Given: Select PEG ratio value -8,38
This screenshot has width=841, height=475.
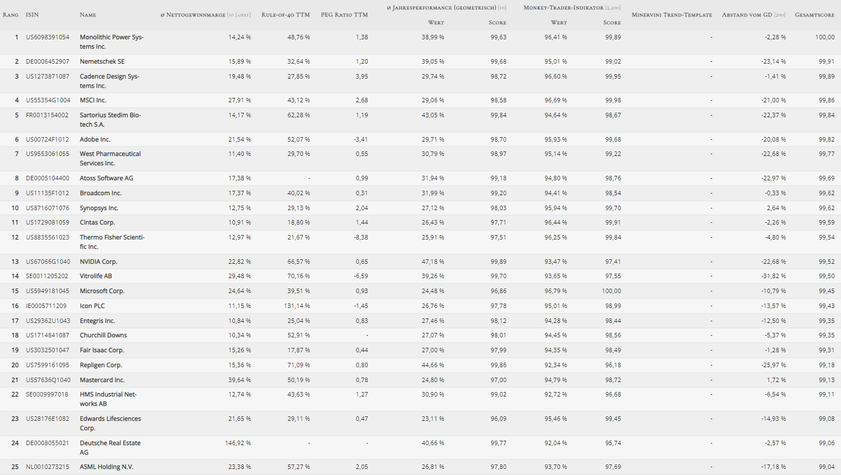Looking at the screenshot, I should [361, 237].
